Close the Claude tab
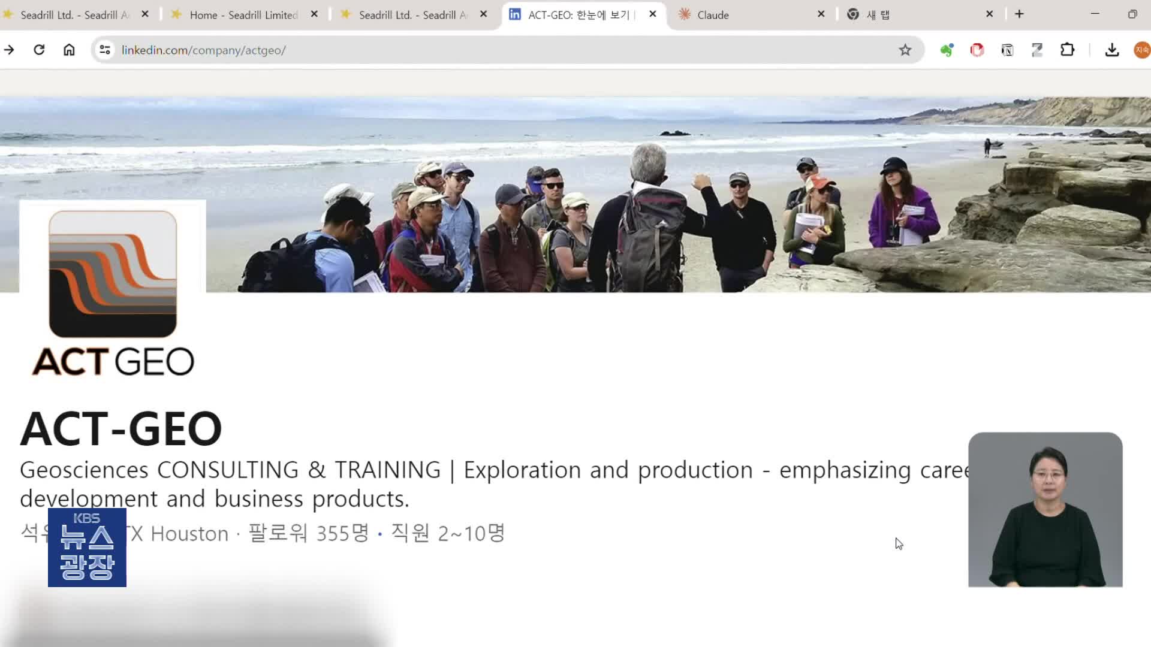Viewport: 1151px width, 647px height. (x=821, y=14)
